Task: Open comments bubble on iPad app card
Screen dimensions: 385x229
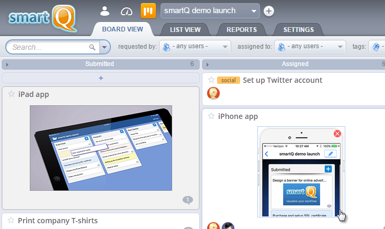Action: click(188, 200)
